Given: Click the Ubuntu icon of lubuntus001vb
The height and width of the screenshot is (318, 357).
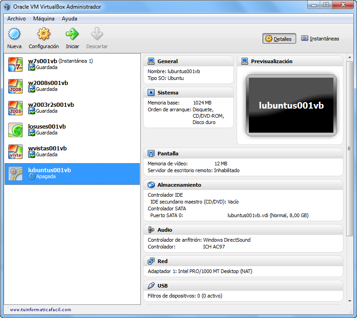Looking at the screenshot, I should pos(15,174).
